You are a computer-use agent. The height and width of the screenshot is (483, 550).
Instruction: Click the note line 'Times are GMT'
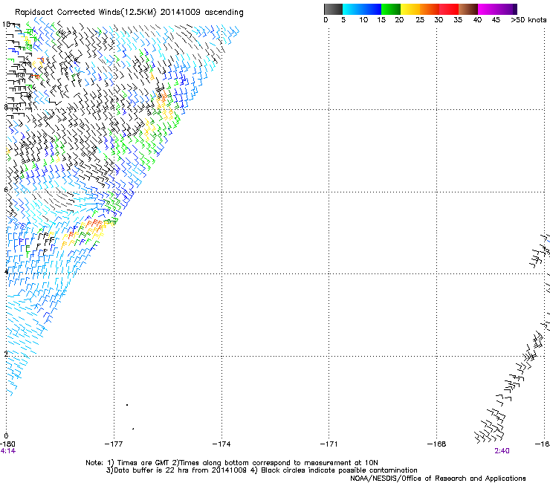click(142, 463)
